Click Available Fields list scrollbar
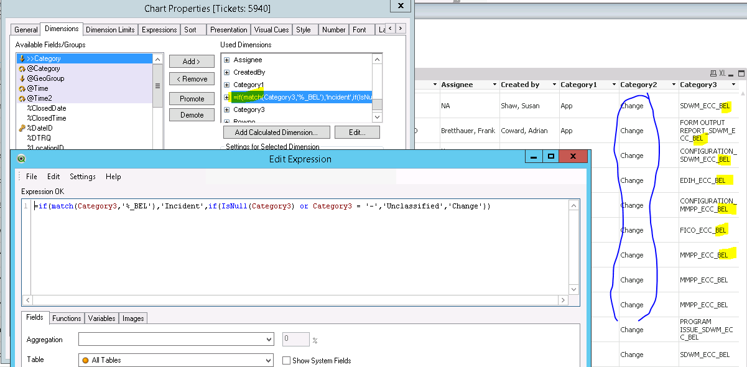 pos(157,85)
